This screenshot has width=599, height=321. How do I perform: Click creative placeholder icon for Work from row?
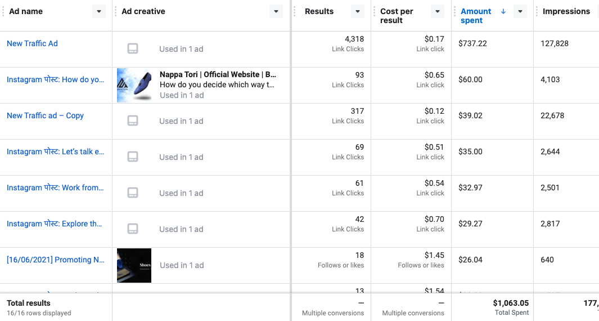pyautogui.click(x=133, y=193)
